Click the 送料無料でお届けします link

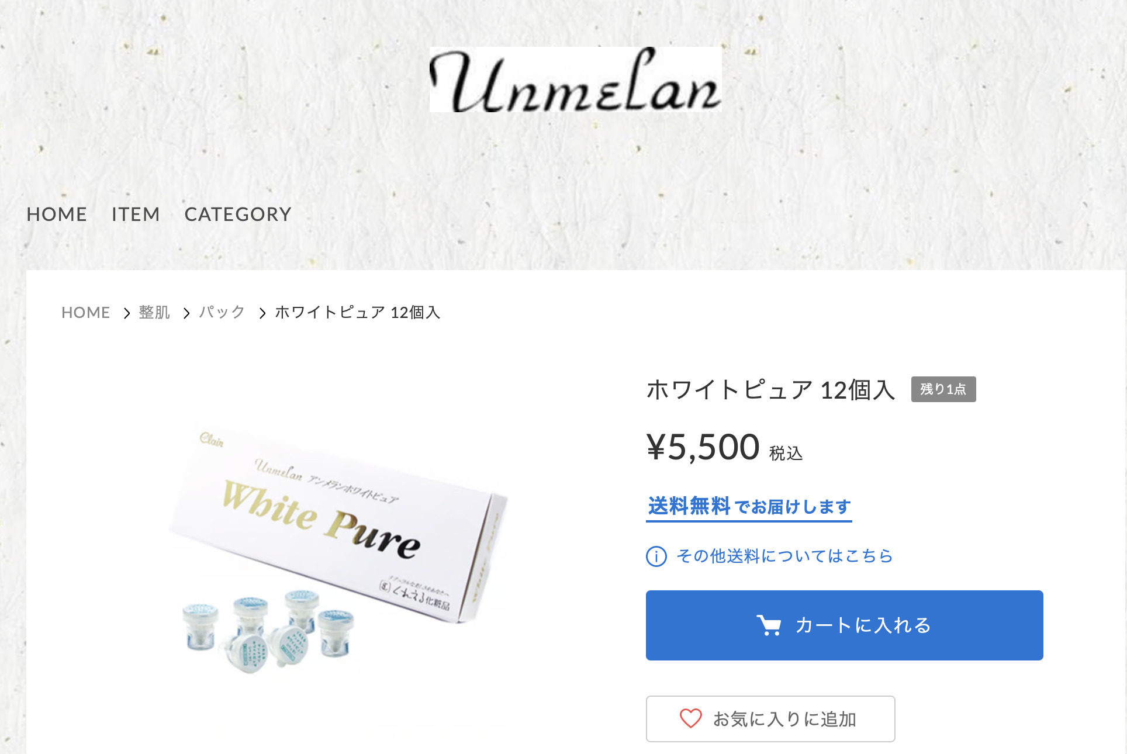tap(749, 507)
